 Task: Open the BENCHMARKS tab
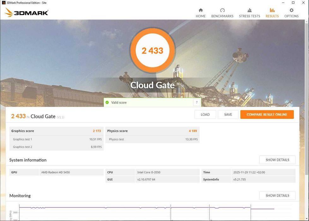(x=222, y=13)
